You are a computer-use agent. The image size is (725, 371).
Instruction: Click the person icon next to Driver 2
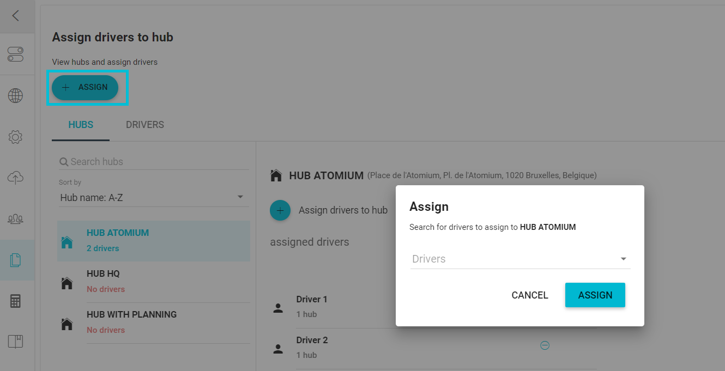pyautogui.click(x=278, y=349)
